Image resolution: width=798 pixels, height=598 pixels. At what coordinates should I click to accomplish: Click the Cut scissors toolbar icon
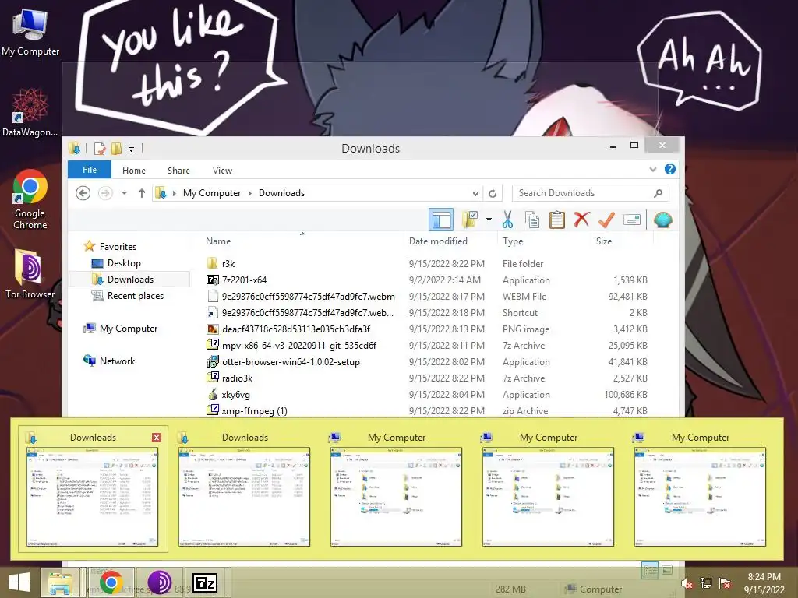pos(507,220)
